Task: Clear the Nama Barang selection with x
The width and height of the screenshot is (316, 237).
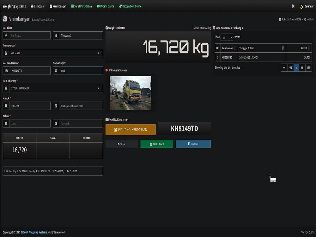Action: point(99,88)
